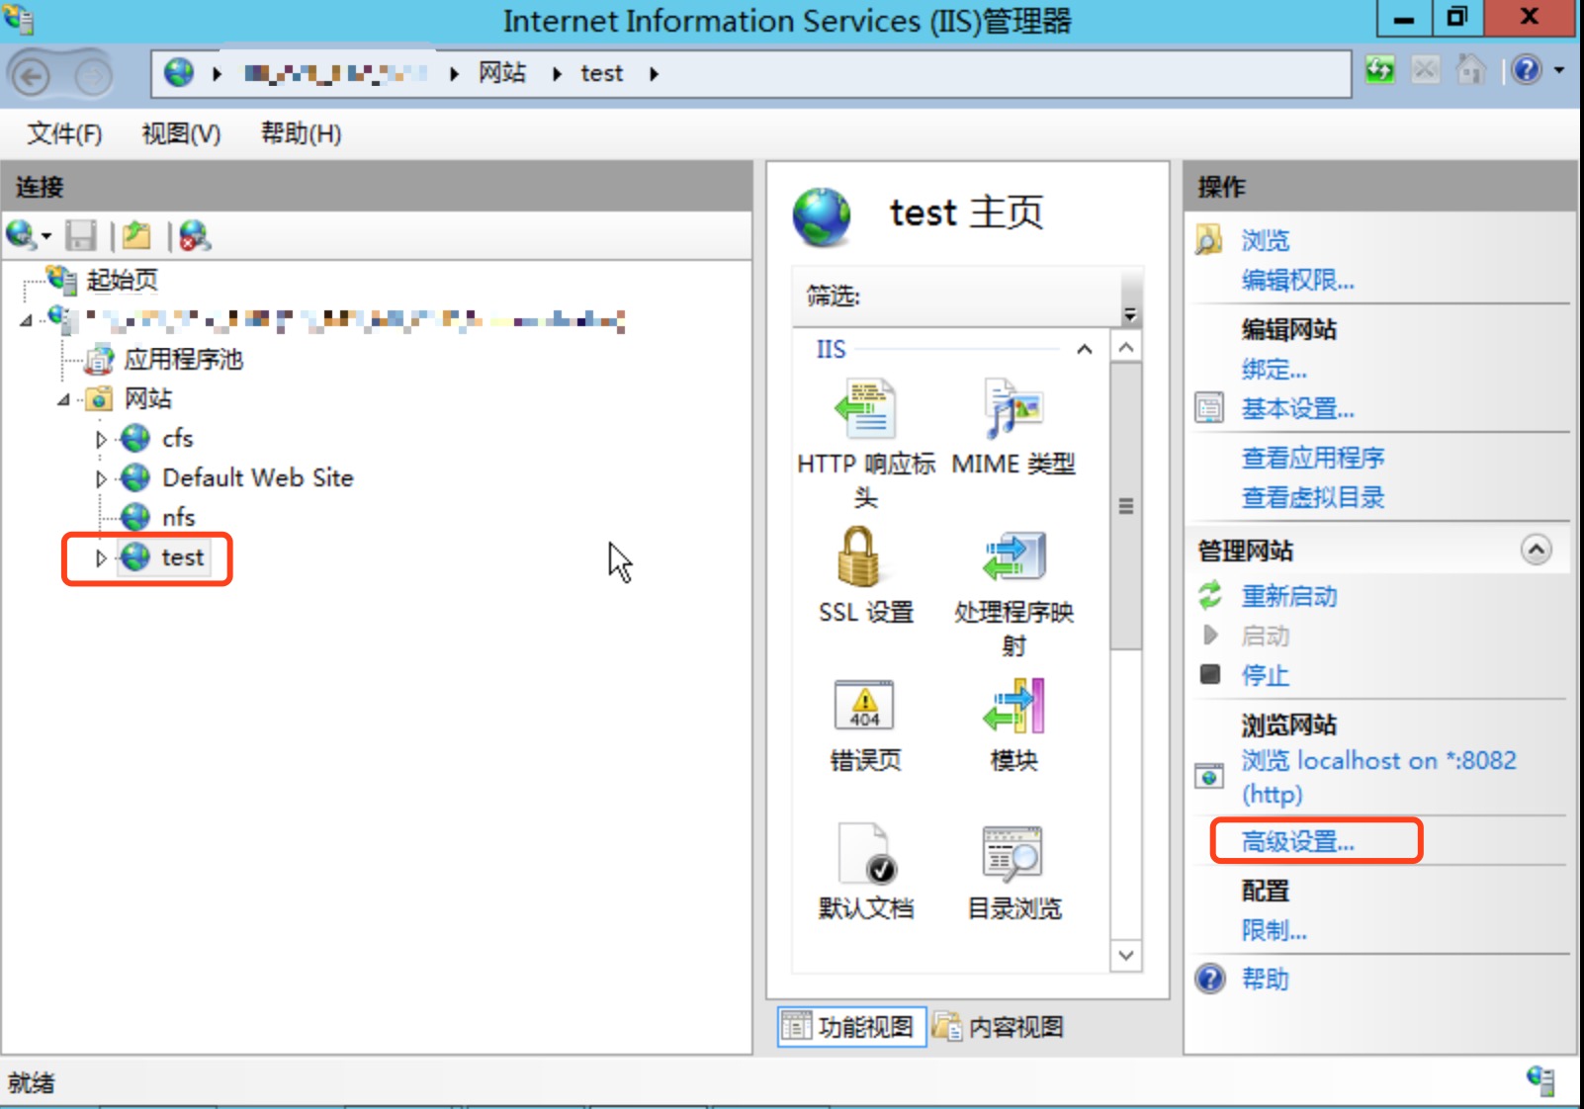Click the back navigation arrow button
Viewport: 1584px width, 1109px height.
coord(31,75)
